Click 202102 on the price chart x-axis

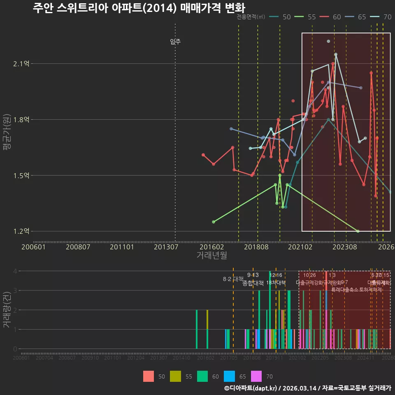click(300, 247)
